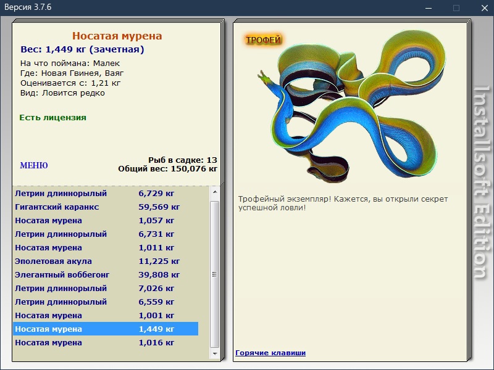
Task: Open the МЕНЮ link
Action: tap(34, 165)
